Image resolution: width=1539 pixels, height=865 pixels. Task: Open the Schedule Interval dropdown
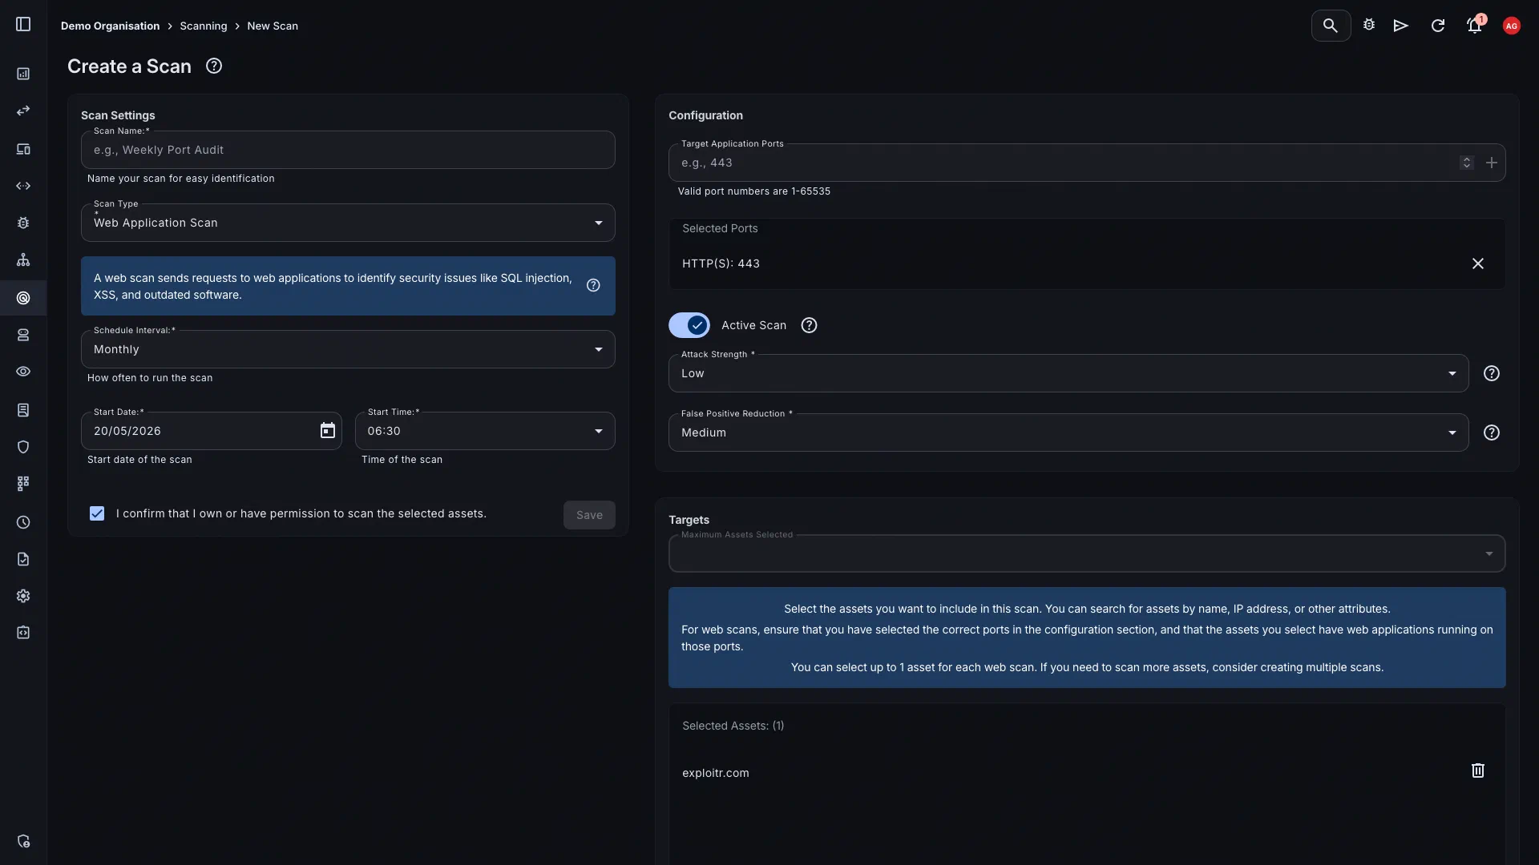[x=348, y=349]
